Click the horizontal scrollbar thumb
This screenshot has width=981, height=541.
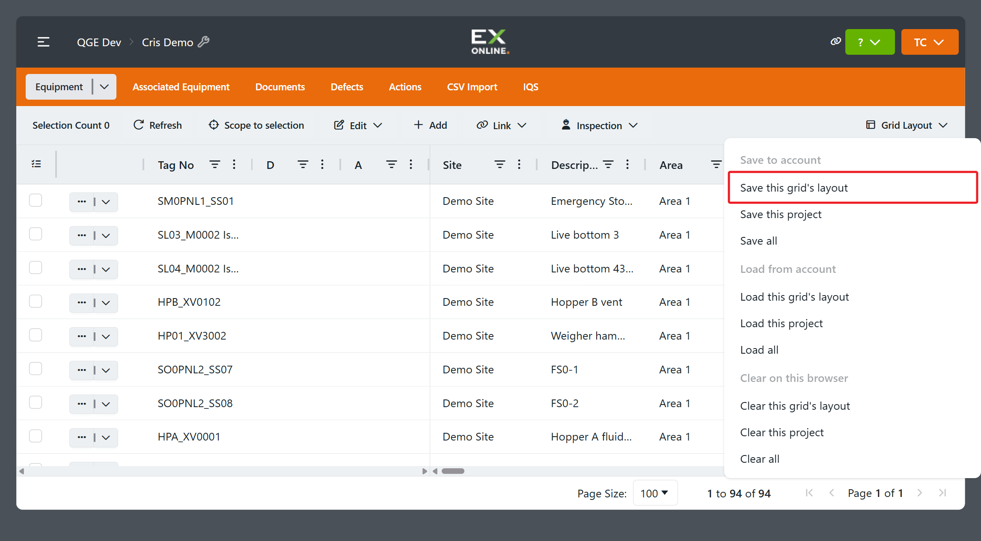pos(453,471)
